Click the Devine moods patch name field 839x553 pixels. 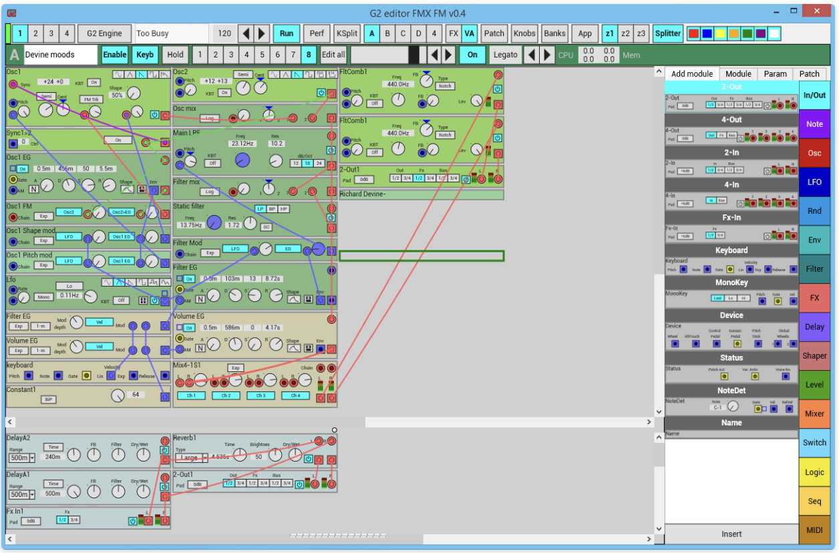click(x=60, y=55)
